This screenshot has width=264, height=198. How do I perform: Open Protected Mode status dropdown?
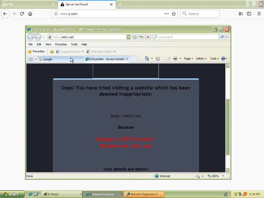click(x=200, y=176)
